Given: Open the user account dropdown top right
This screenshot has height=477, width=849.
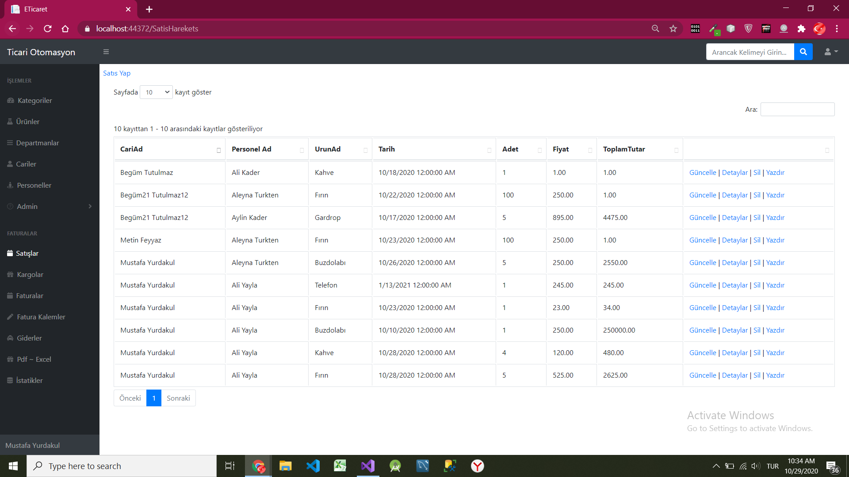Looking at the screenshot, I should pos(830,52).
